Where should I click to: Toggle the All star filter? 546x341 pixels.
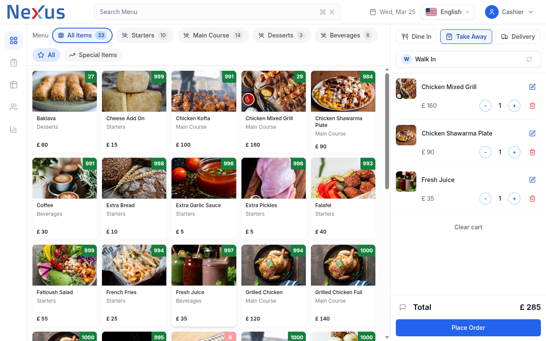[x=46, y=55]
